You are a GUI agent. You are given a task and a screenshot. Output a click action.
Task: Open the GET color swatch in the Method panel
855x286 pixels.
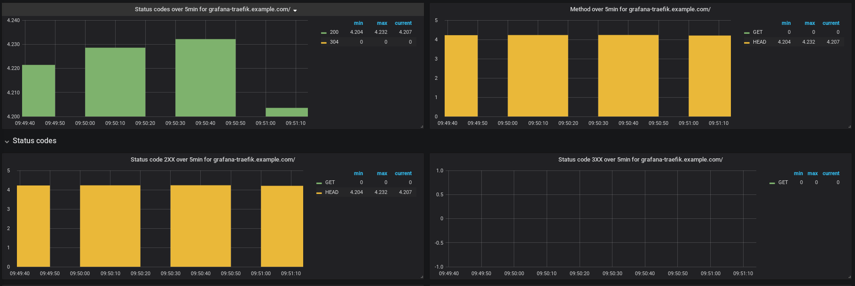pos(747,33)
